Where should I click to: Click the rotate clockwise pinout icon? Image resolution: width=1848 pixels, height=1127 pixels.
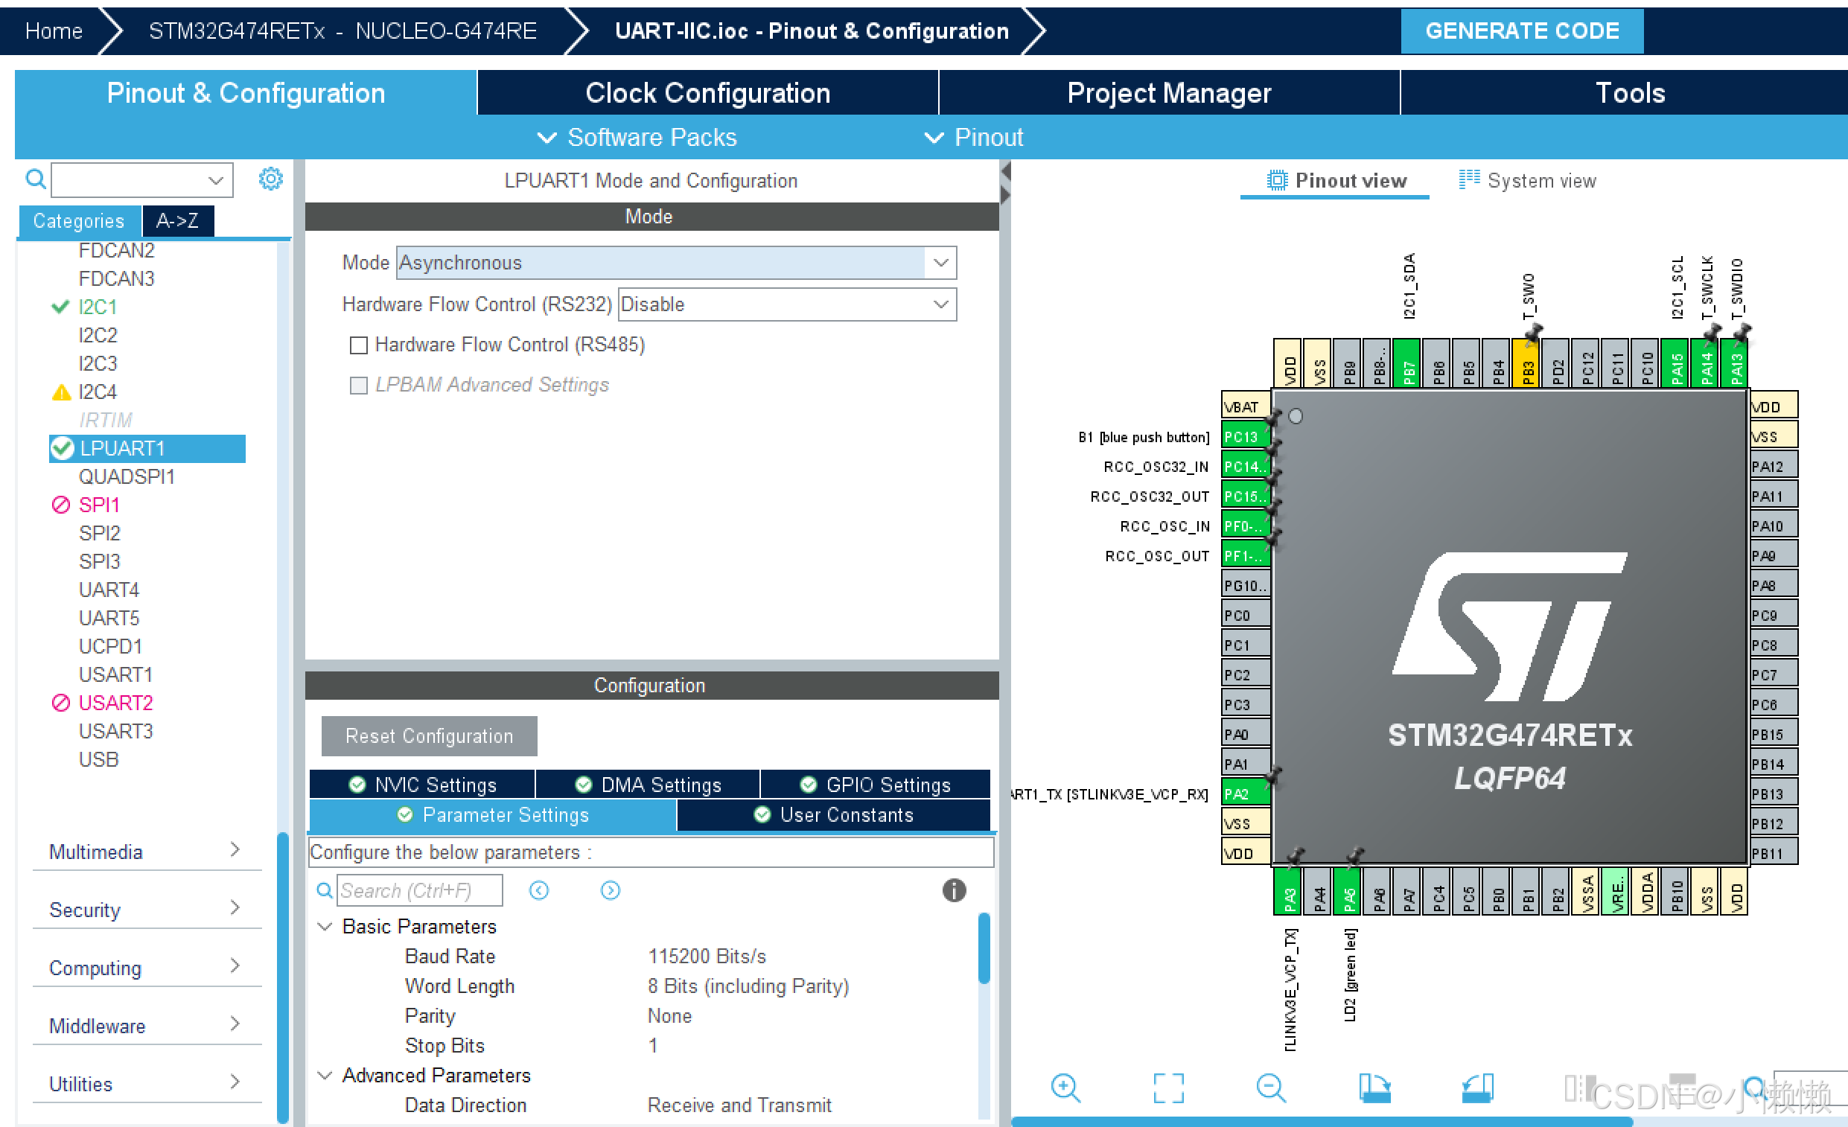[x=1374, y=1088]
